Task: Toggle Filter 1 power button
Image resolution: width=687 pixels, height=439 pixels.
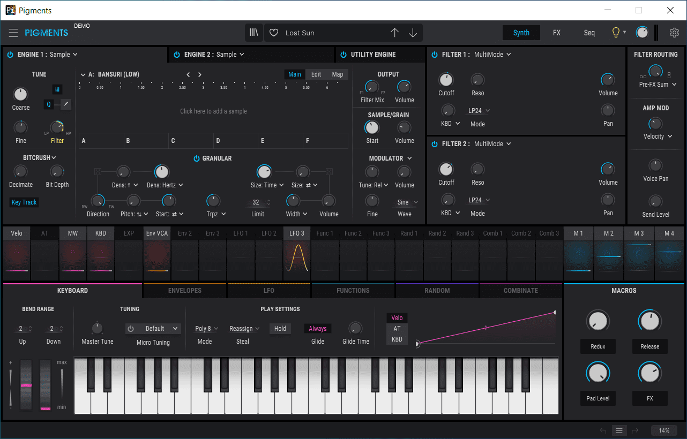Action: tap(435, 55)
